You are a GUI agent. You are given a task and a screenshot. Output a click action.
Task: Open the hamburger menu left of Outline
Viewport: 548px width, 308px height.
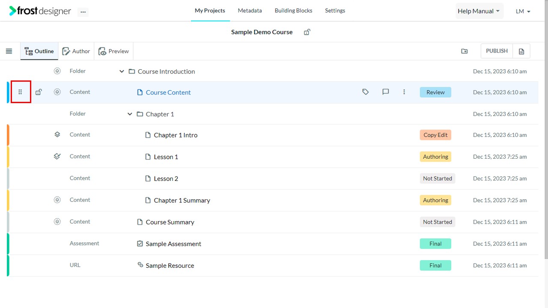pyautogui.click(x=9, y=51)
